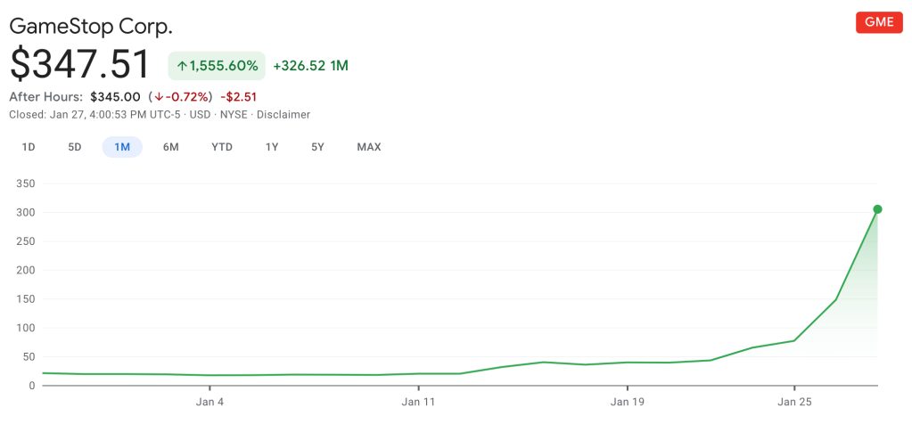Open the Disclaimer link
The width and height of the screenshot is (912, 424).
click(x=283, y=114)
